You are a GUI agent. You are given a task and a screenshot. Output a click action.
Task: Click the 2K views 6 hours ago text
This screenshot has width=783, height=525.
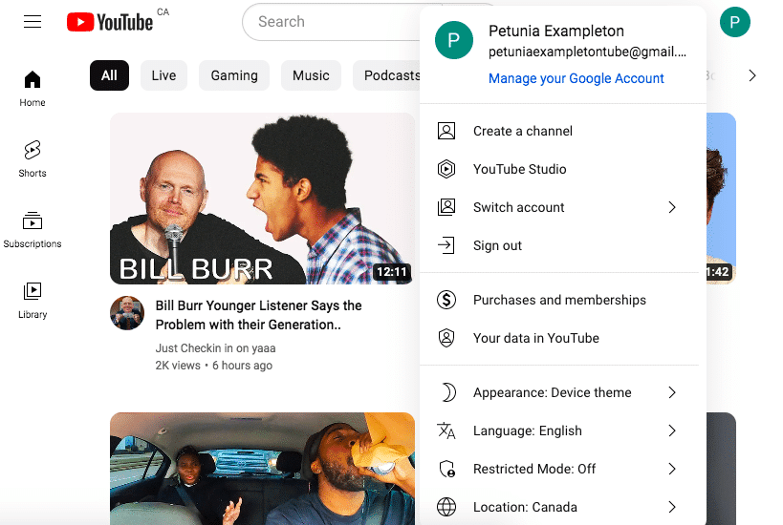coord(214,366)
